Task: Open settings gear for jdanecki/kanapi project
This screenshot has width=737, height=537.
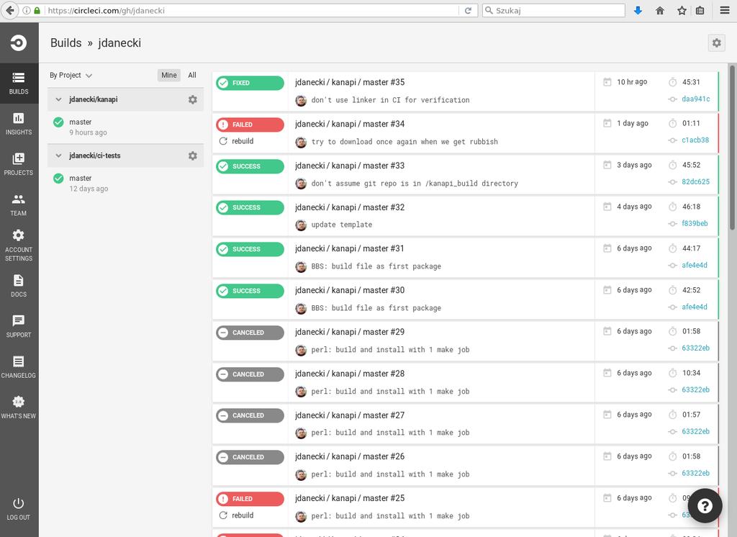Action: pos(193,99)
